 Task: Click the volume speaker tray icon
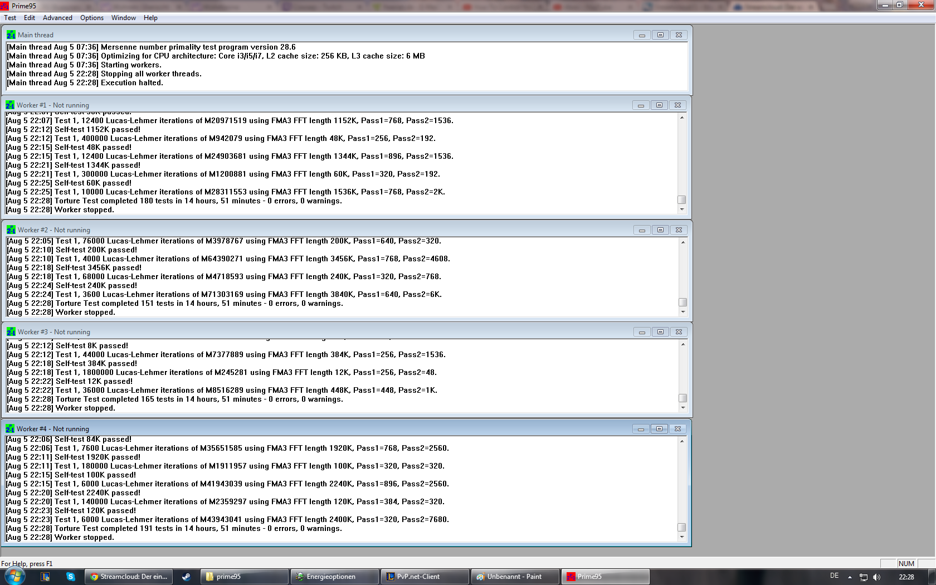tap(876, 577)
